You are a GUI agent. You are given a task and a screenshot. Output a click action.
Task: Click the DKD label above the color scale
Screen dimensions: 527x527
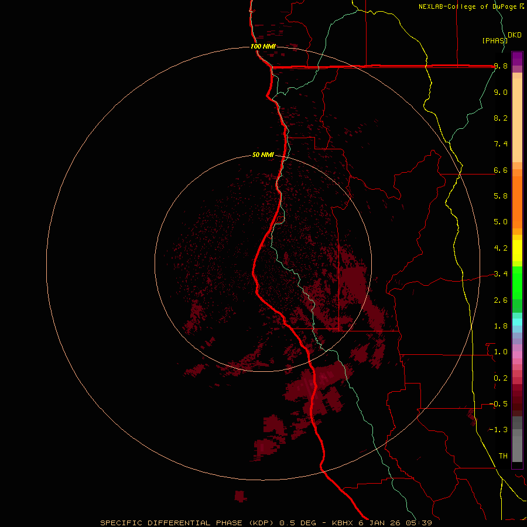point(515,35)
